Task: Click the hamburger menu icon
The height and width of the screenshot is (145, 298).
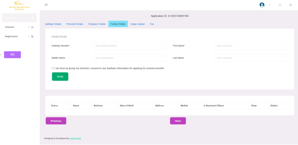Action: 46,5
